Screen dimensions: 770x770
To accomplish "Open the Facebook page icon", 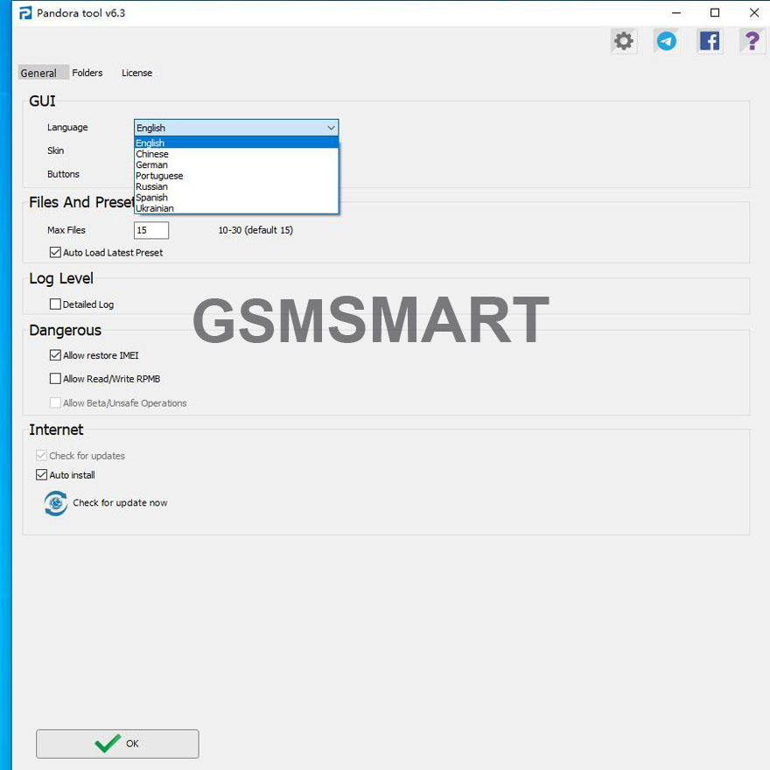I will (x=709, y=41).
